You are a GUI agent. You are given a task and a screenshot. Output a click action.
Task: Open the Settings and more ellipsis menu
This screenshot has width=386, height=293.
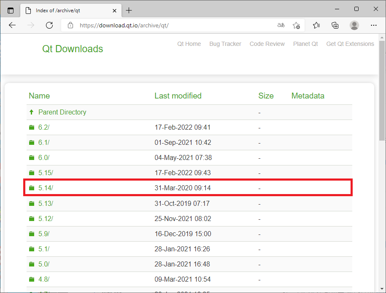373,25
